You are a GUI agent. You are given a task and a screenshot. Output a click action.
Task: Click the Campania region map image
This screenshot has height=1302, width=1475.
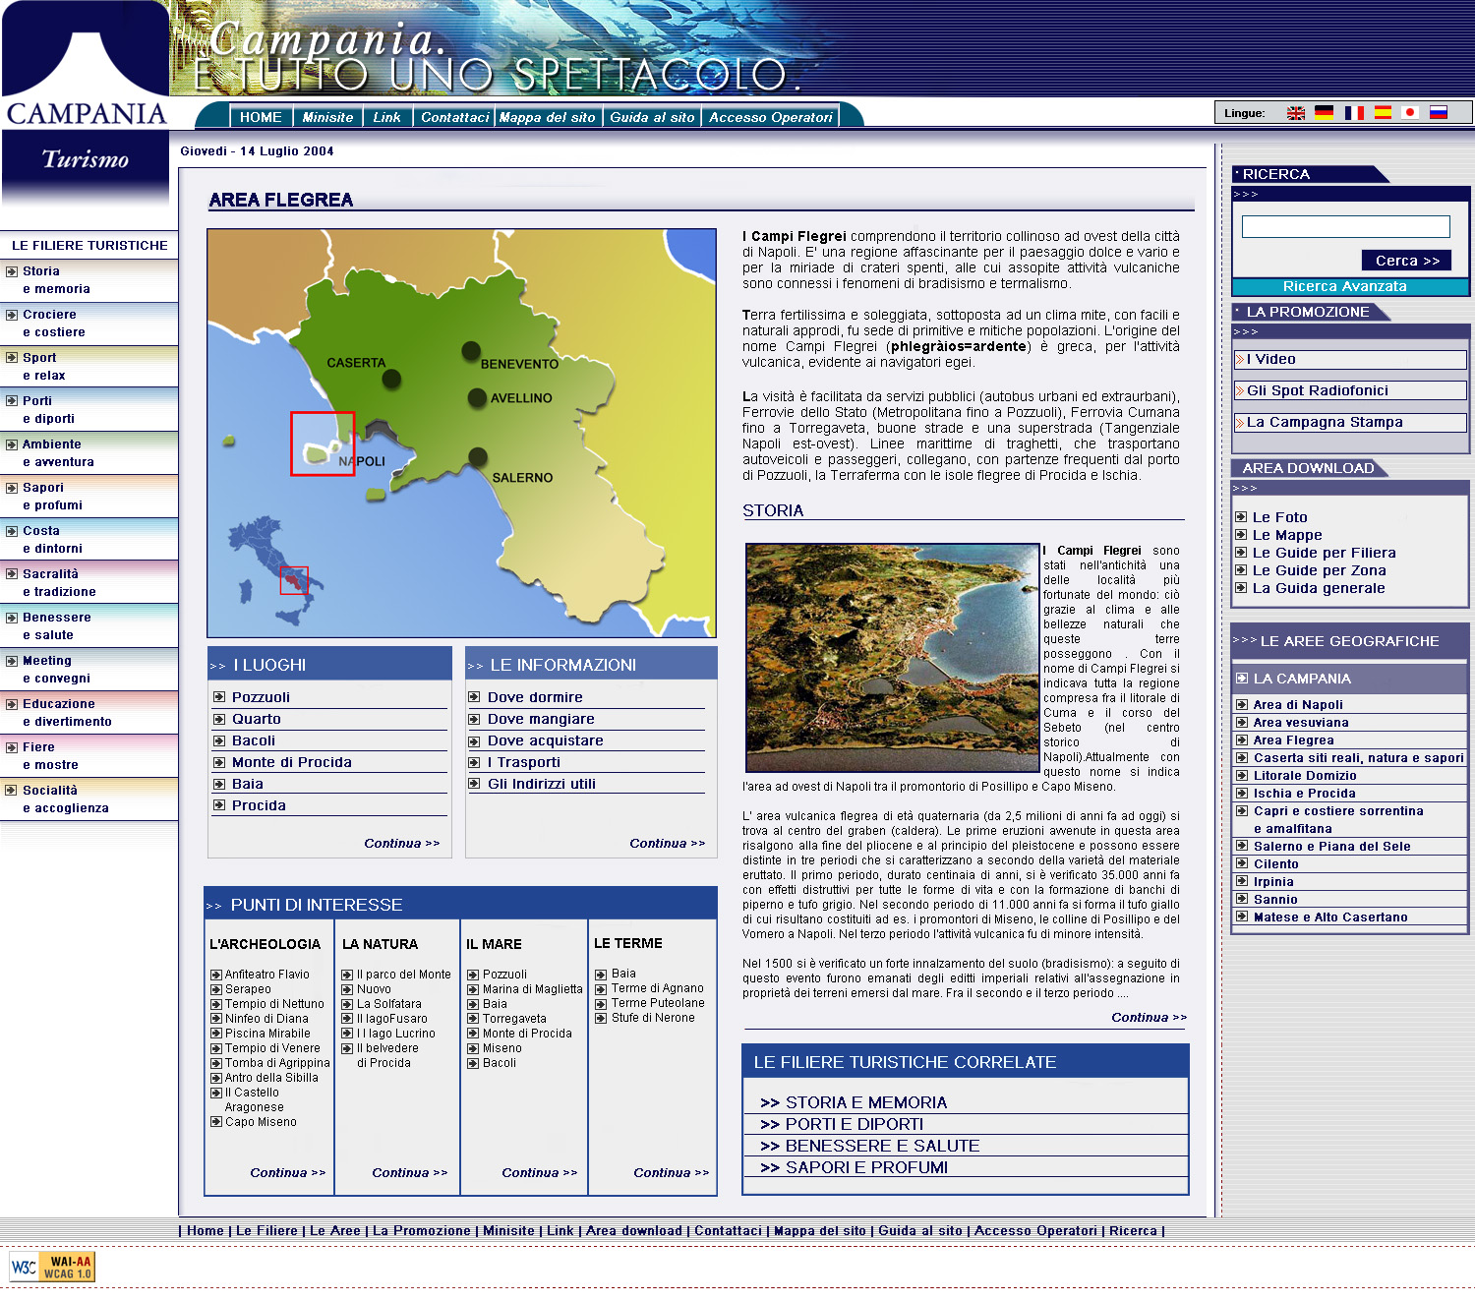[x=461, y=434]
